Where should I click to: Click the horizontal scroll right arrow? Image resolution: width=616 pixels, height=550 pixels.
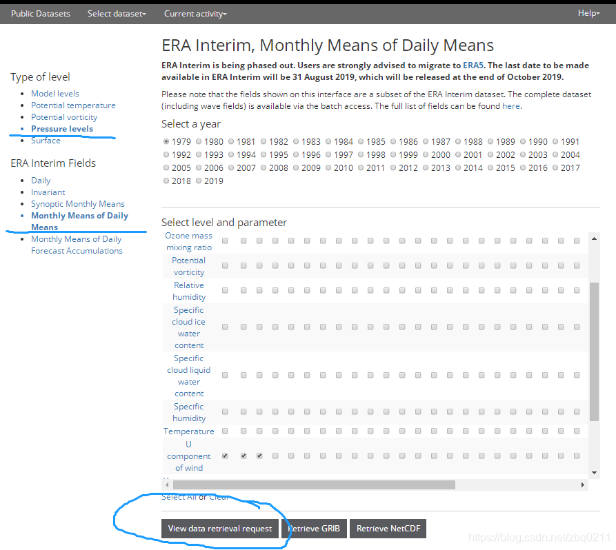583,485
